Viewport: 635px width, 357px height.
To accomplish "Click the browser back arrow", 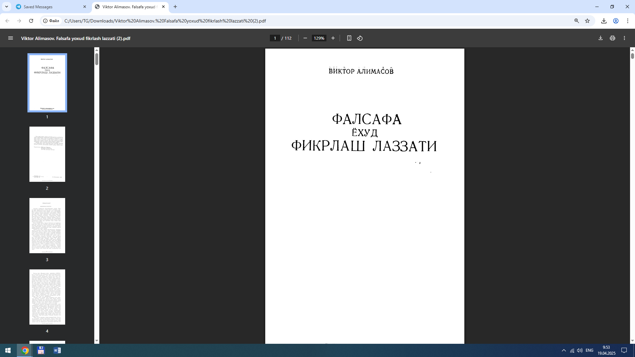I will click(7, 21).
